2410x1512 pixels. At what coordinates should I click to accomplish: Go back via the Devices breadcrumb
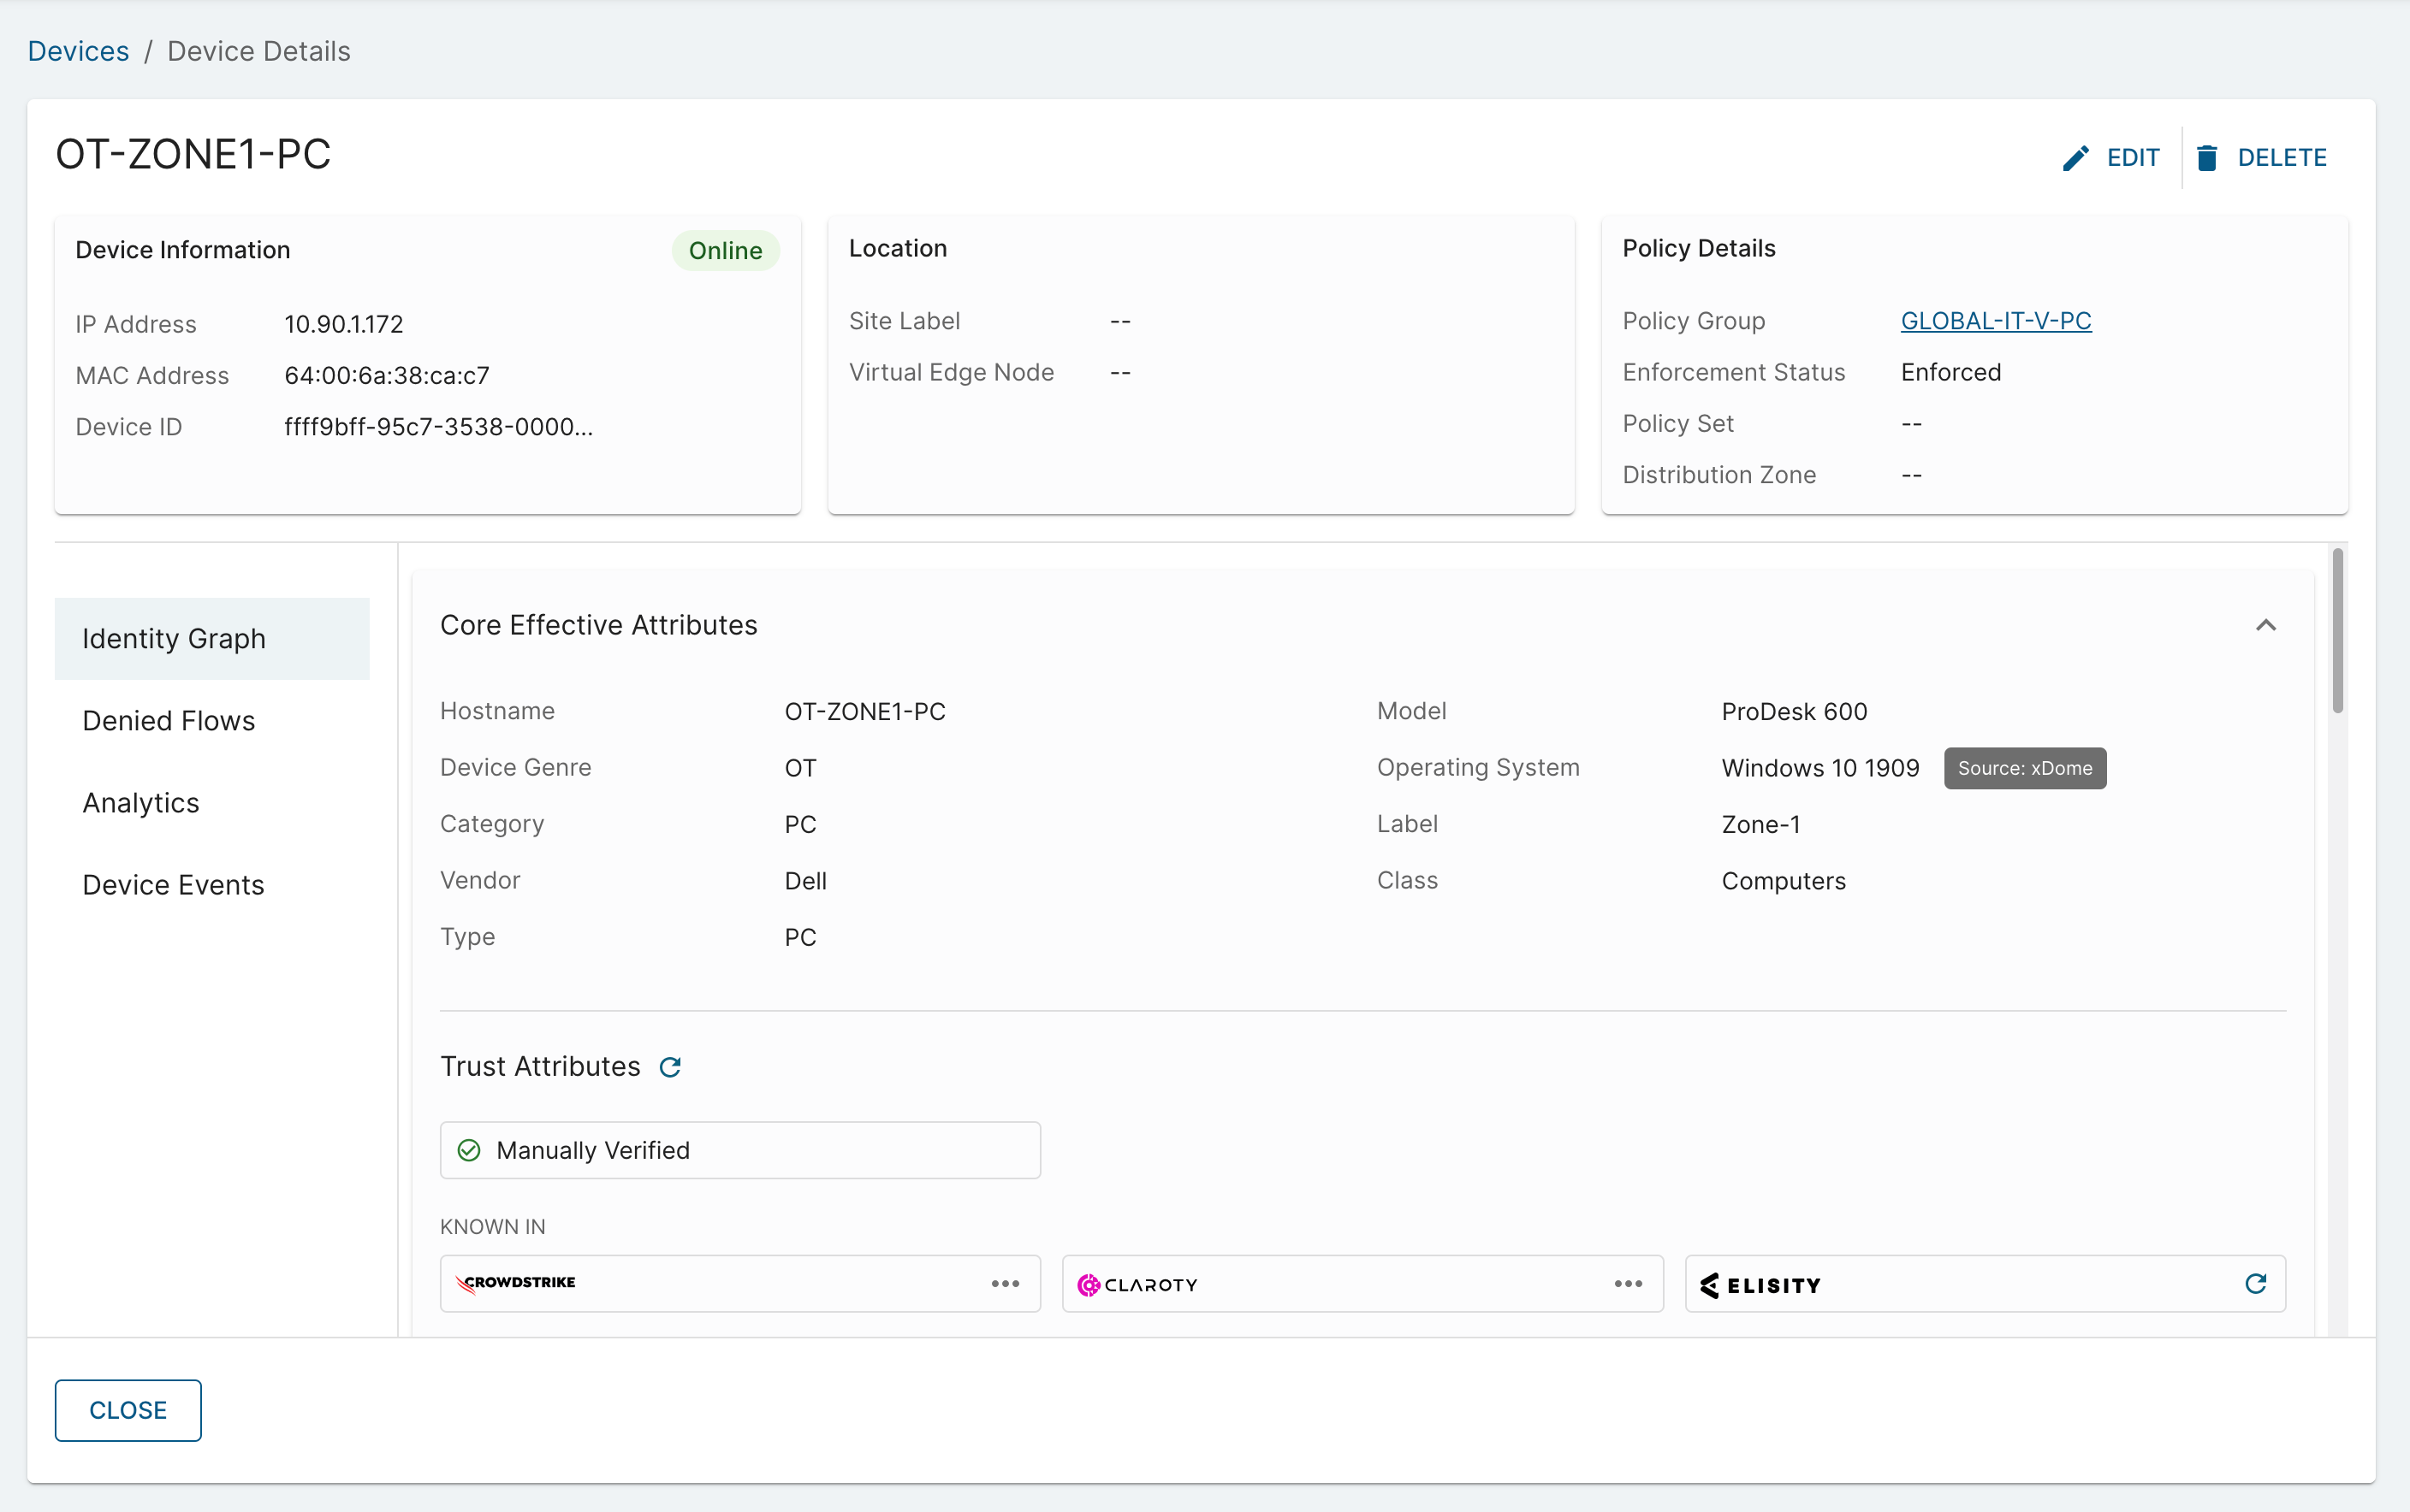click(x=78, y=51)
